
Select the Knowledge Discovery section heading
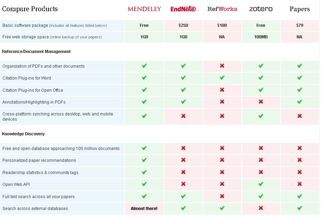click(x=23, y=134)
